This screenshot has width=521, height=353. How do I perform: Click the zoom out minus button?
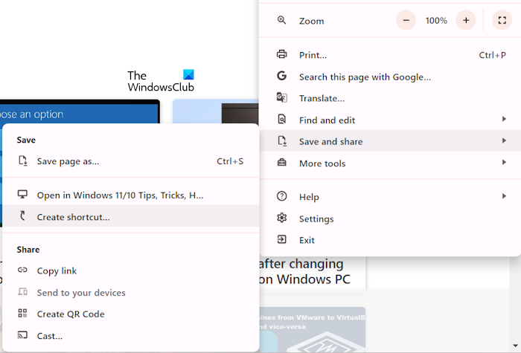tap(406, 21)
